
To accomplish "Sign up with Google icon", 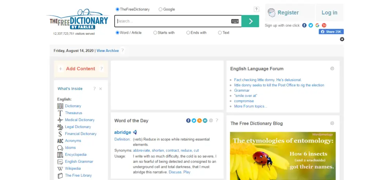I will coord(317,25).
